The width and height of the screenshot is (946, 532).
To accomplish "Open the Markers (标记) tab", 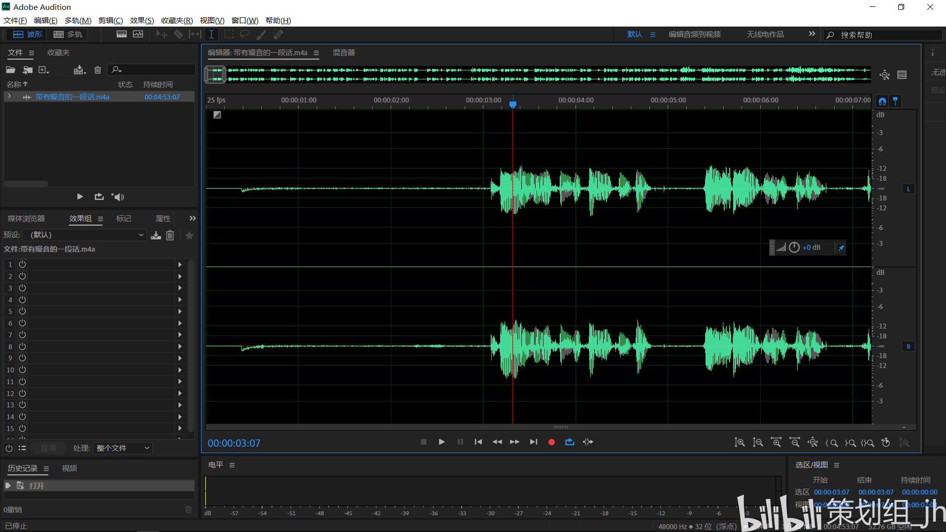I will coord(124,218).
